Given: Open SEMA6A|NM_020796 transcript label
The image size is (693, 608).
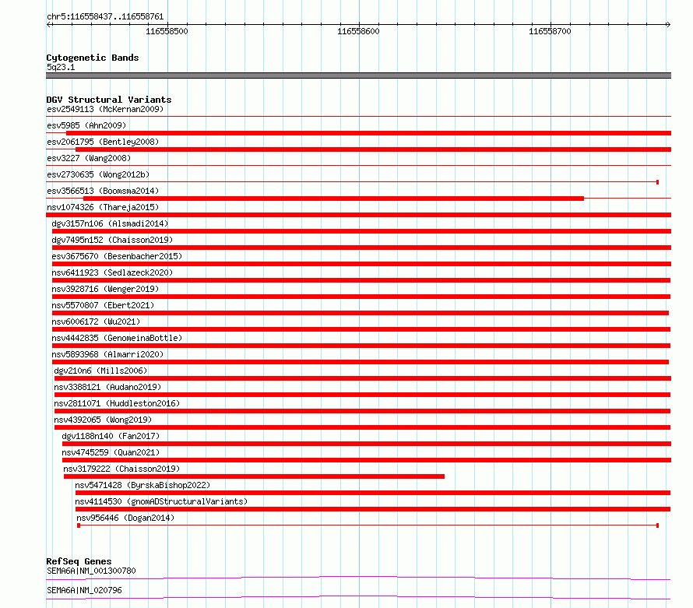Looking at the screenshot, I should (x=84, y=590).
